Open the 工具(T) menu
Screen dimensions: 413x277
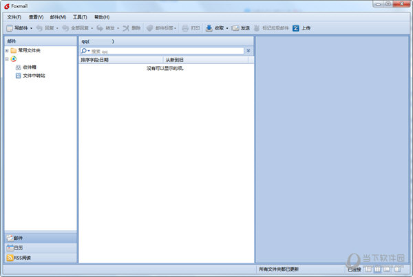pos(80,17)
